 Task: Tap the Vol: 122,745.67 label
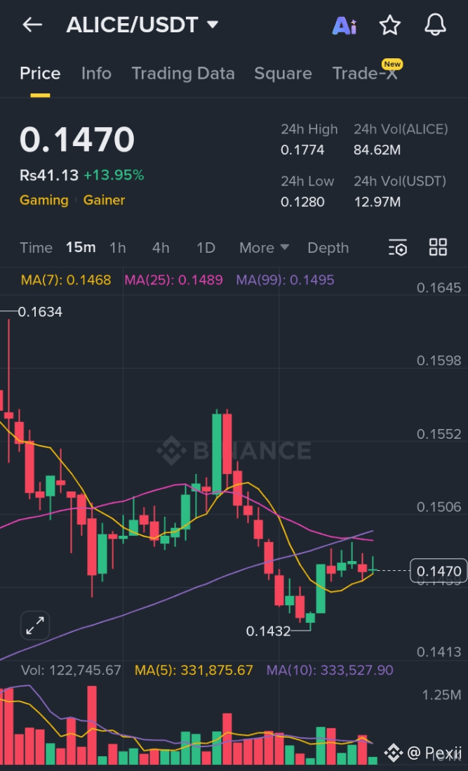pyautogui.click(x=71, y=670)
